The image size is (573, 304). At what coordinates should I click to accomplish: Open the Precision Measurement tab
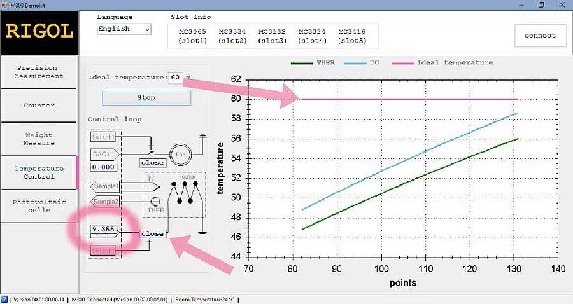click(x=39, y=72)
